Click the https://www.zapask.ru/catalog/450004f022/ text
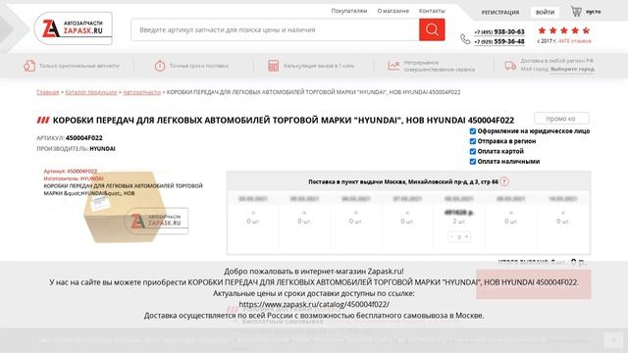The width and height of the screenshot is (628, 353). coord(314,304)
